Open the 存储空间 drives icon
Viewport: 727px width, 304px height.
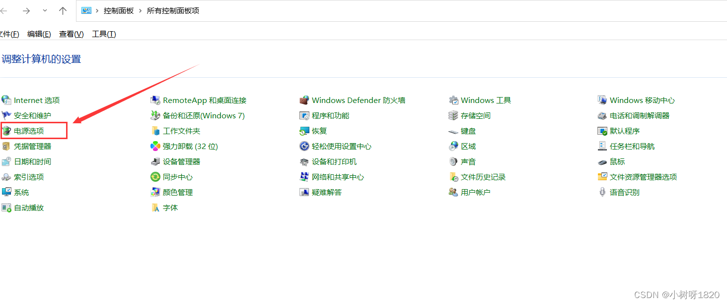[453, 115]
